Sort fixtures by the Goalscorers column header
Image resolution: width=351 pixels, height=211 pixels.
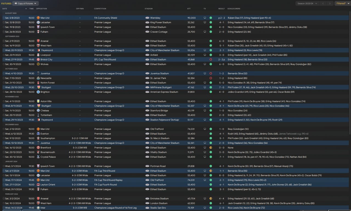(x=233, y=9)
